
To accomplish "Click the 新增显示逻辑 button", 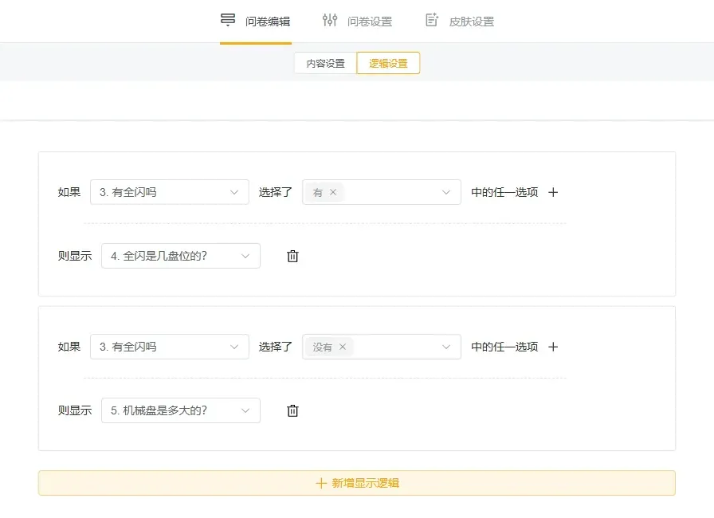I will [357, 483].
